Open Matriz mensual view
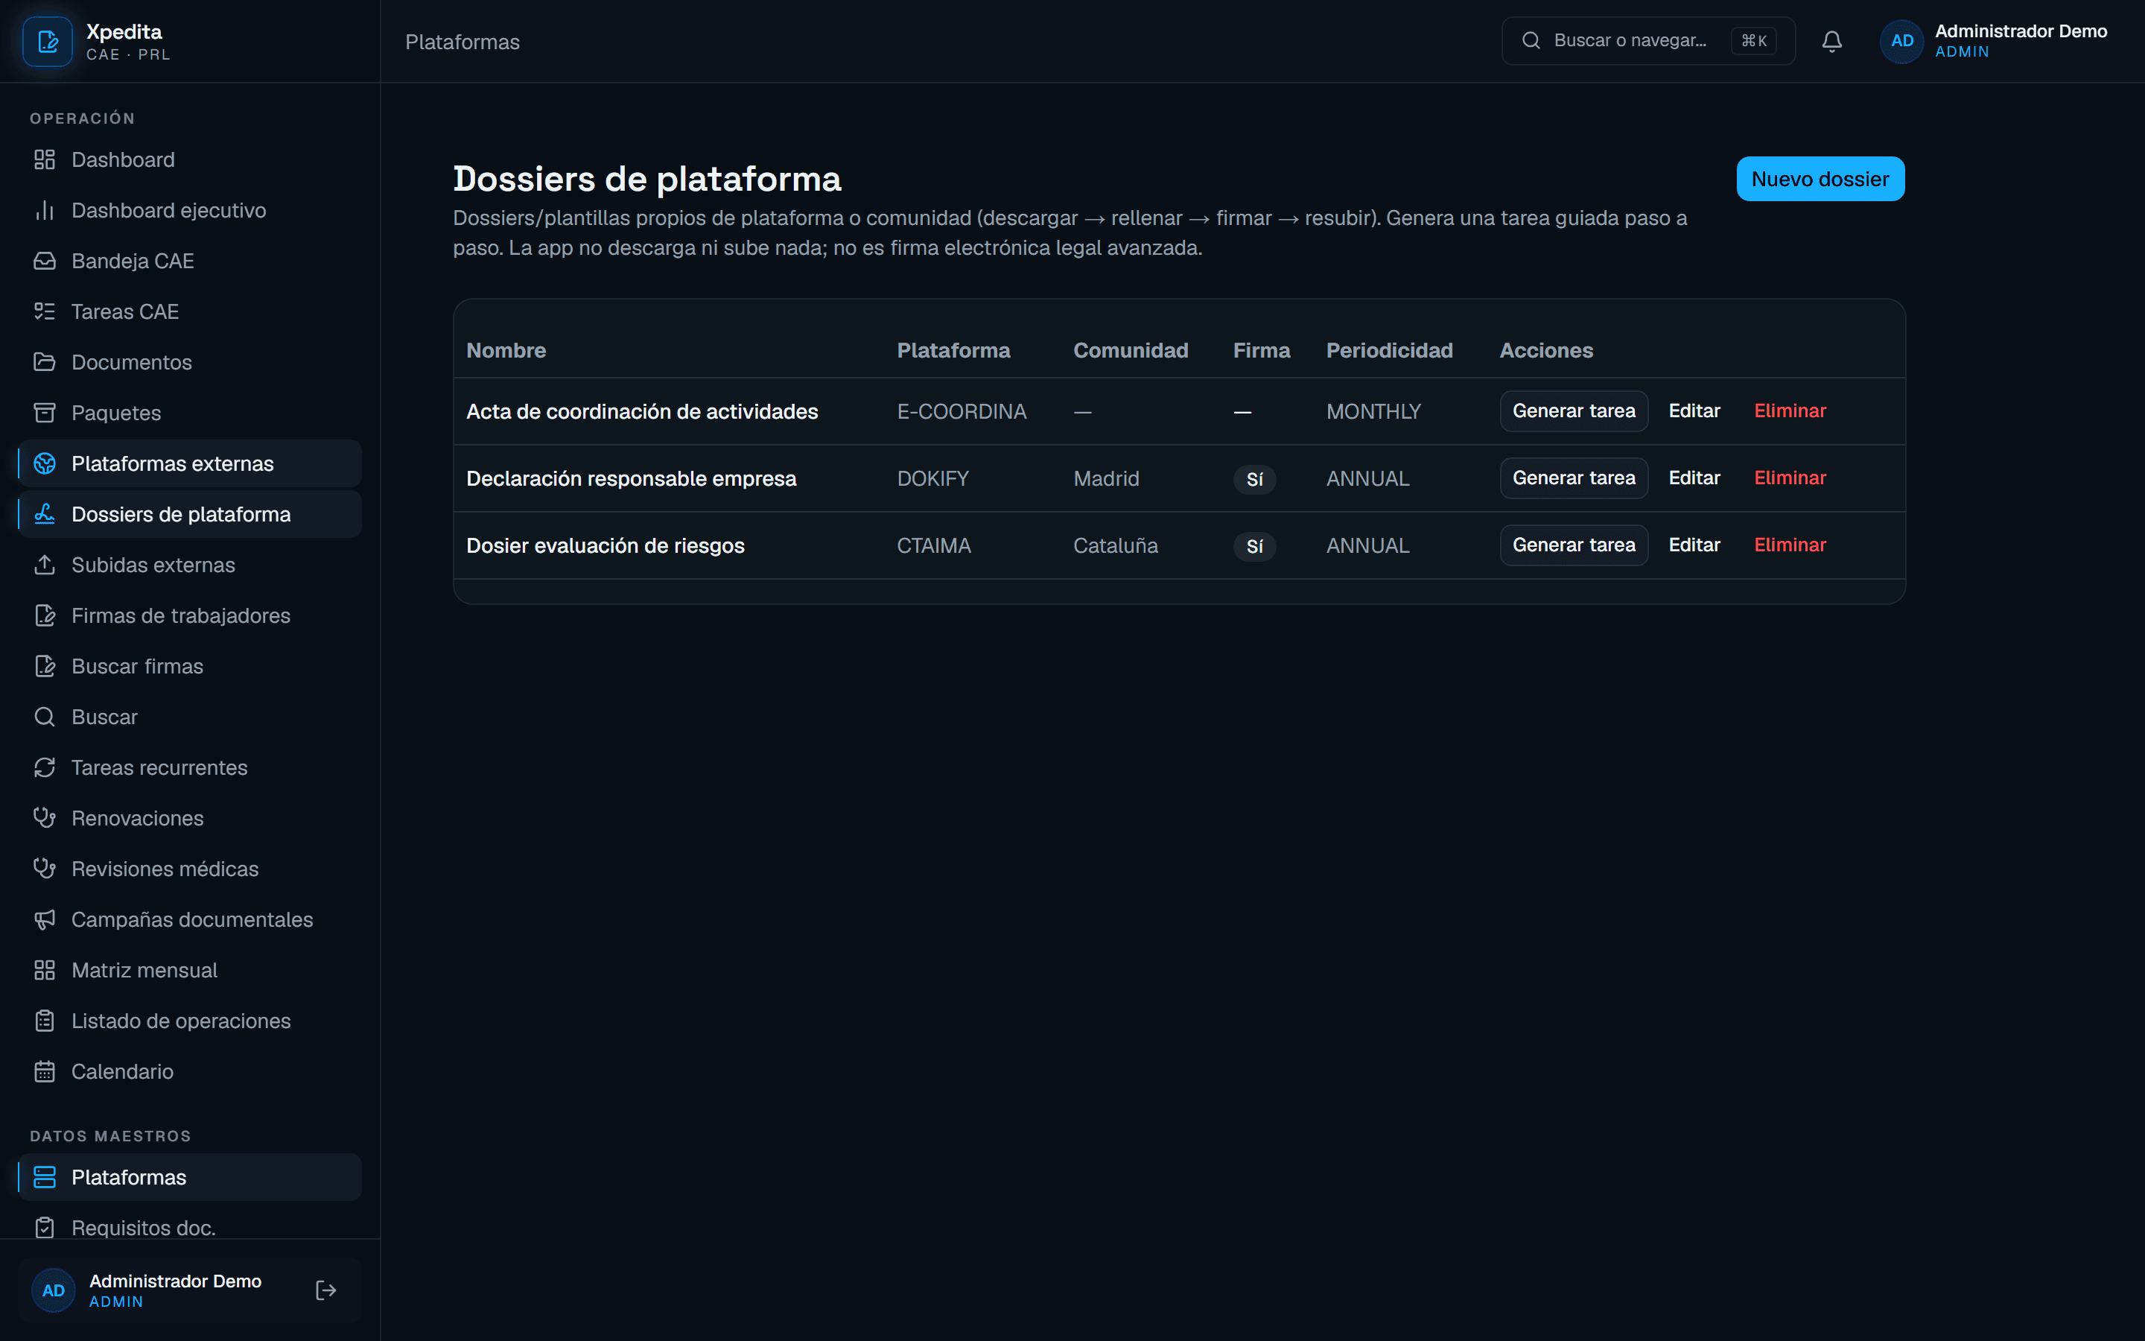This screenshot has height=1341, width=2145. click(190, 970)
